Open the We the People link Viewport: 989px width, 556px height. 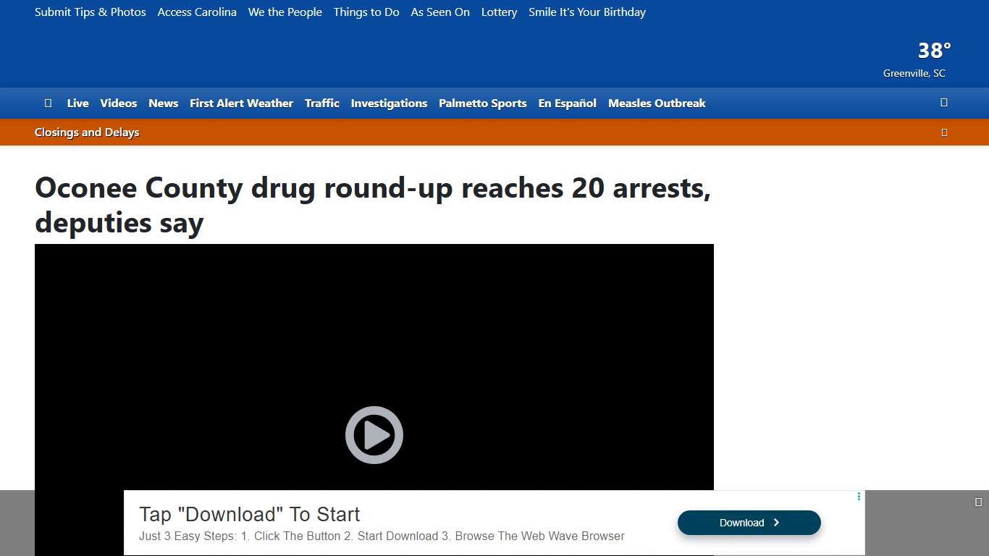pos(285,12)
